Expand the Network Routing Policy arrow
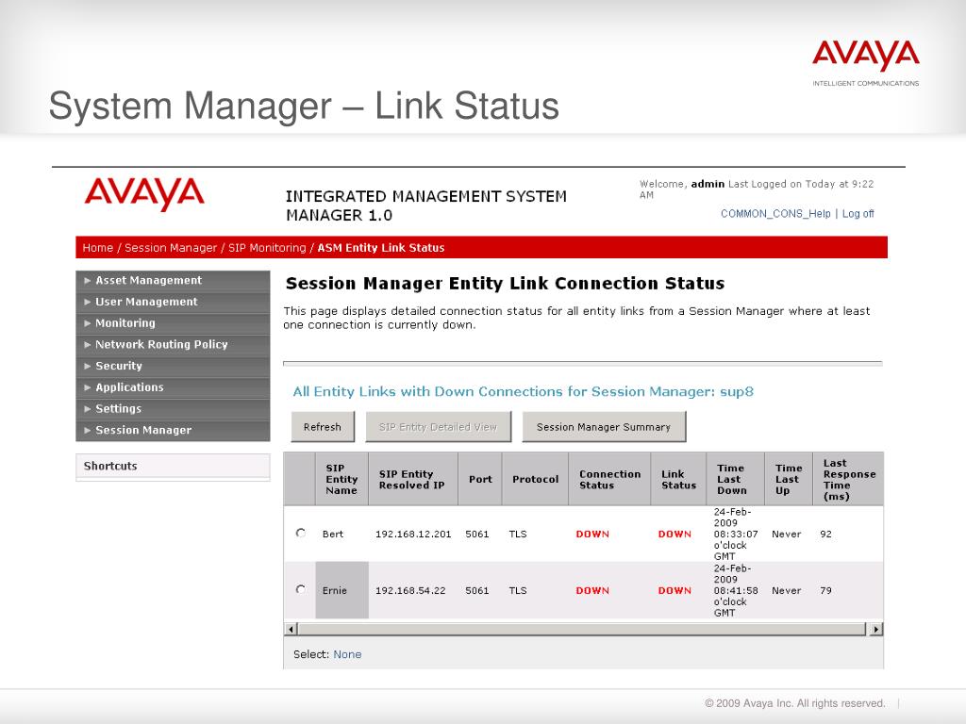The width and height of the screenshot is (966, 724). 88,345
